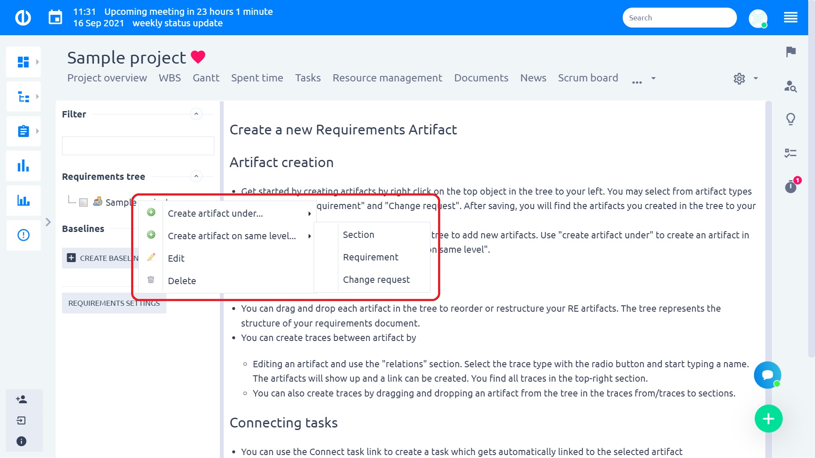Click the user search icon
The height and width of the screenshot is (458, 815).
pos(790,86)
